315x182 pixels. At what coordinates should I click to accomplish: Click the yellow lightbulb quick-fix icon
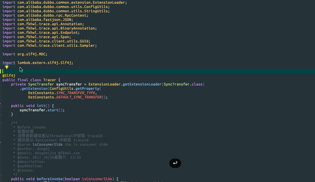pyautogui.click(x=7, y=67)
